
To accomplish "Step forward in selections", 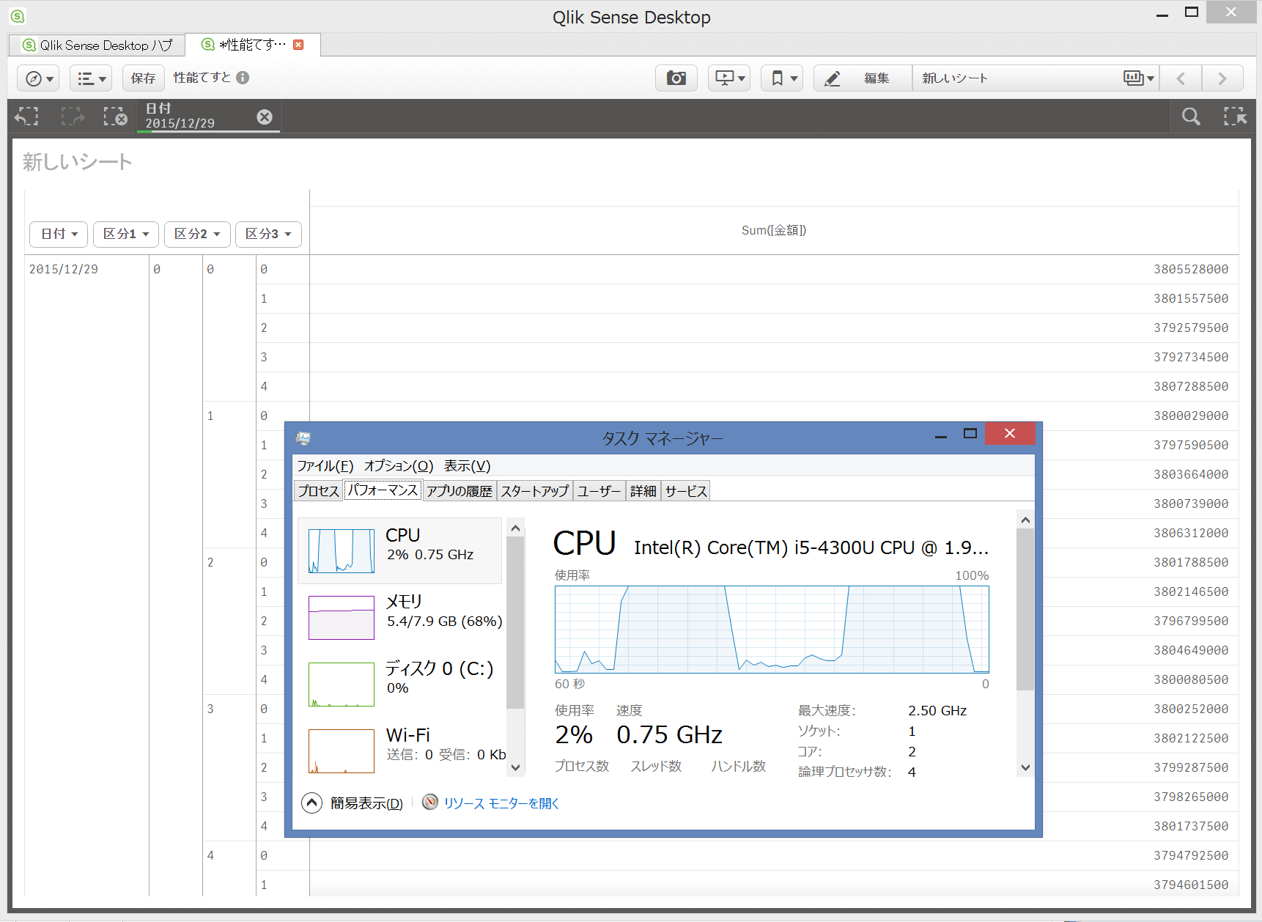I will pos(73,116).
